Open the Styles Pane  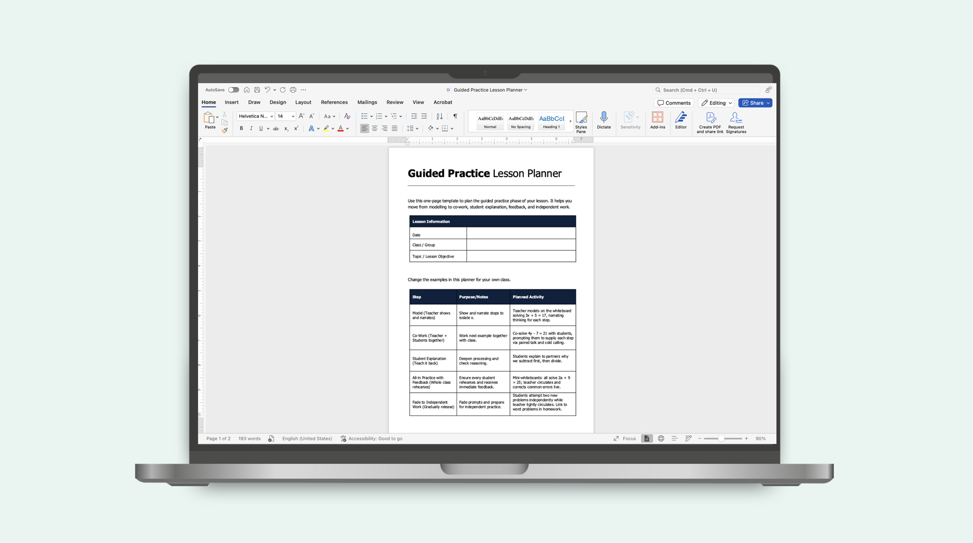point(581,122)
